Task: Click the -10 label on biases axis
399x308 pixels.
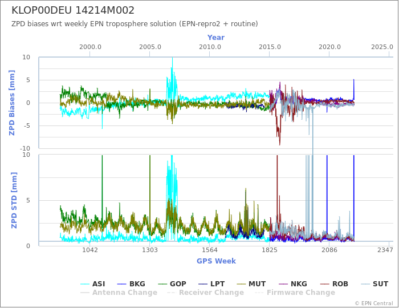Action: [25, 148]
